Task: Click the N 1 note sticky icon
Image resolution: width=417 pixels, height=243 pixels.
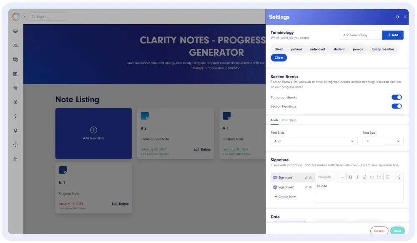Action: 63,170
